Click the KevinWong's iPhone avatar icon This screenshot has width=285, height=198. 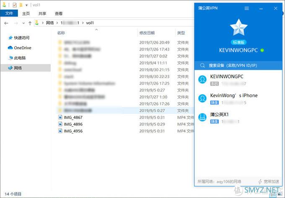[202, 98]
